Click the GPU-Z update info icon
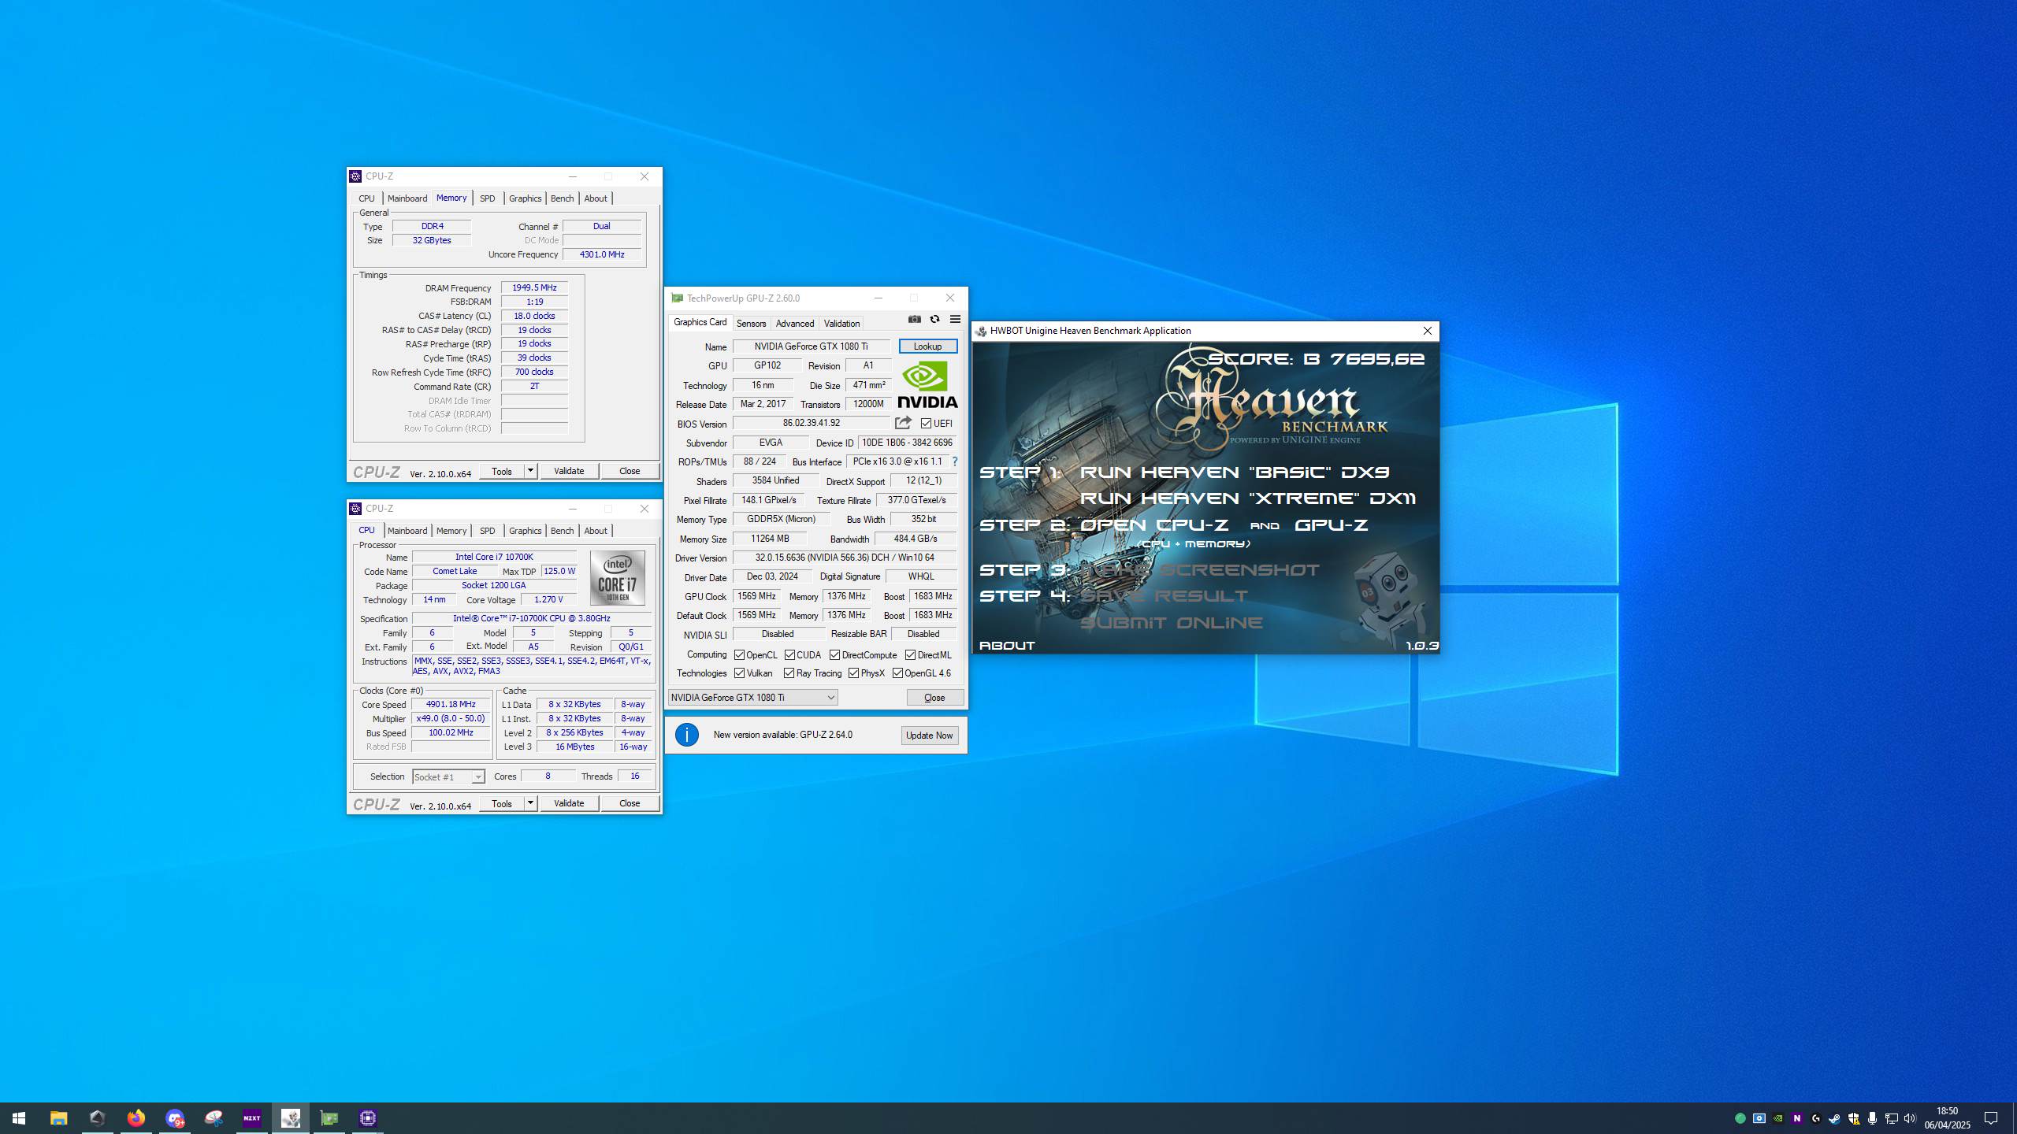Screen dimensions: 2017x1134 coord(686,735)
